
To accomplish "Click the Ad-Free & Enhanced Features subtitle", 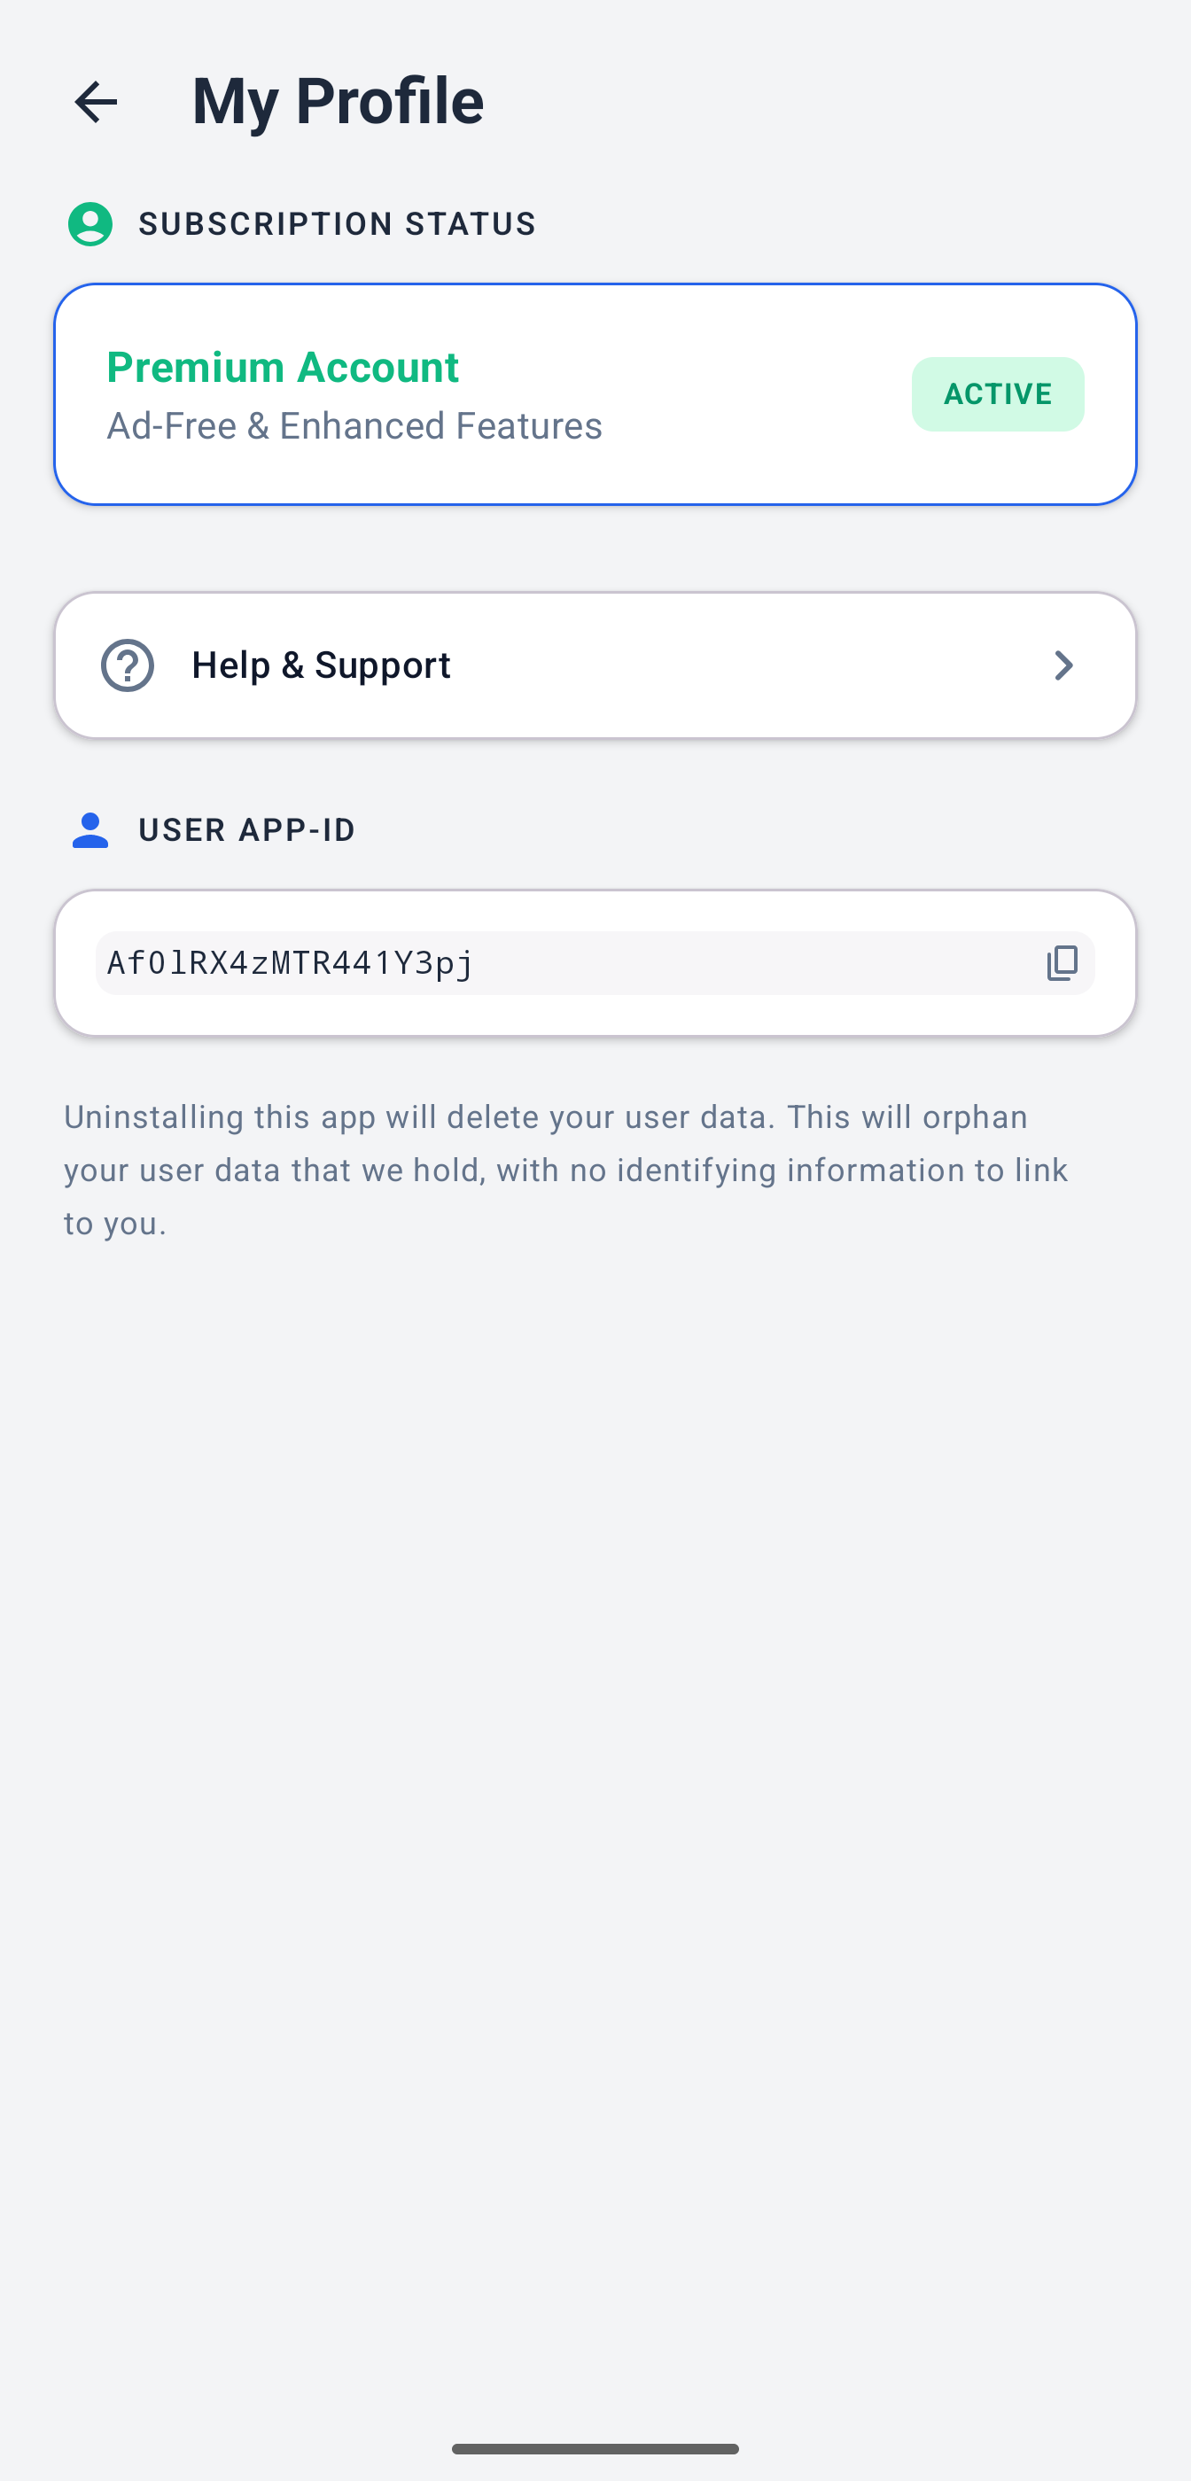I will coord(354,424).
